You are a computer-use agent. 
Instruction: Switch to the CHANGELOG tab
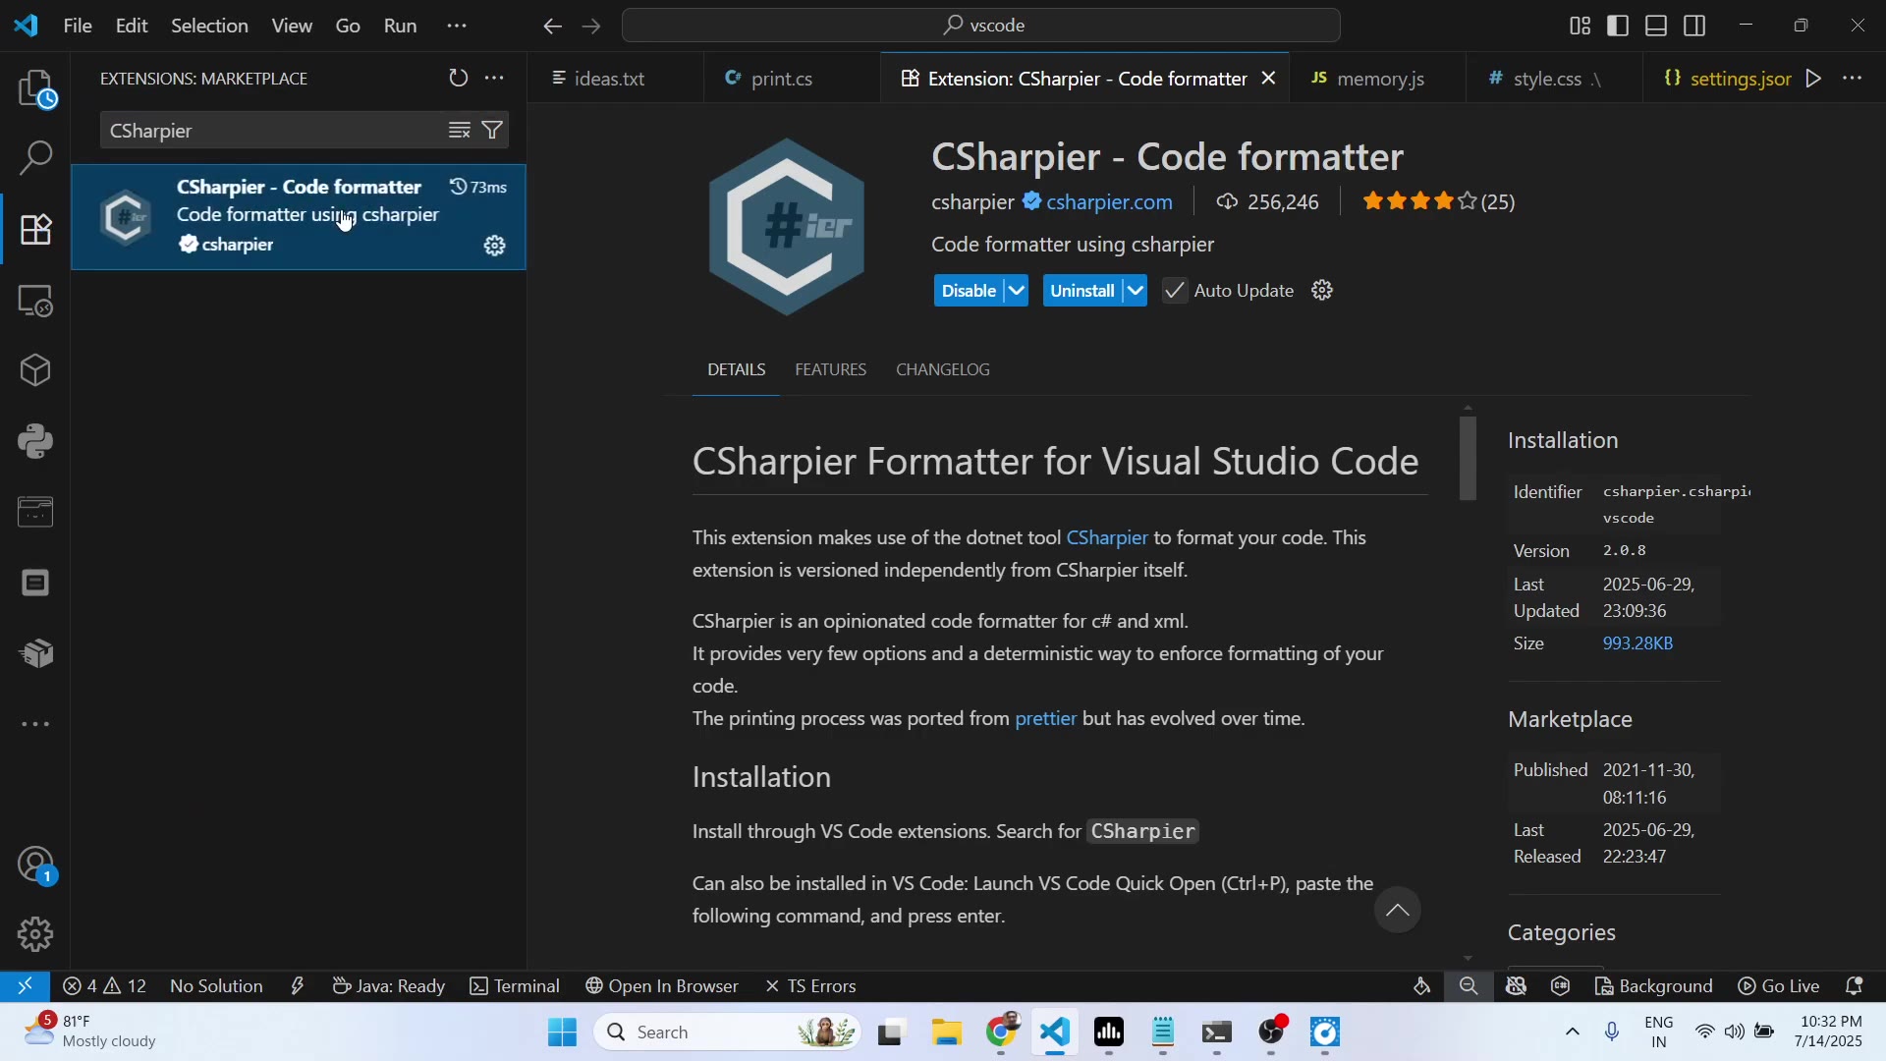(943, 370)
